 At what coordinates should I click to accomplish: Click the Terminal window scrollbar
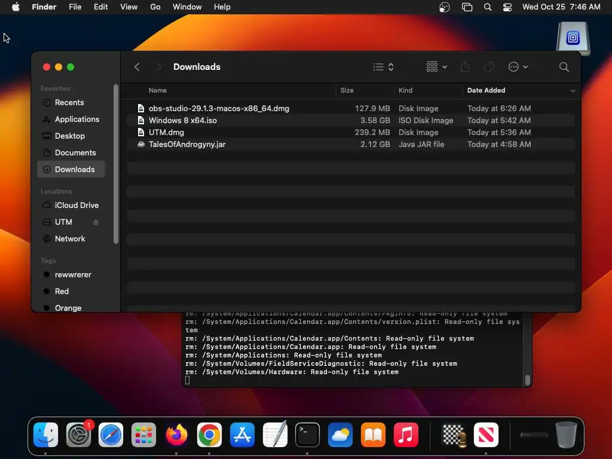pos(527,380)
